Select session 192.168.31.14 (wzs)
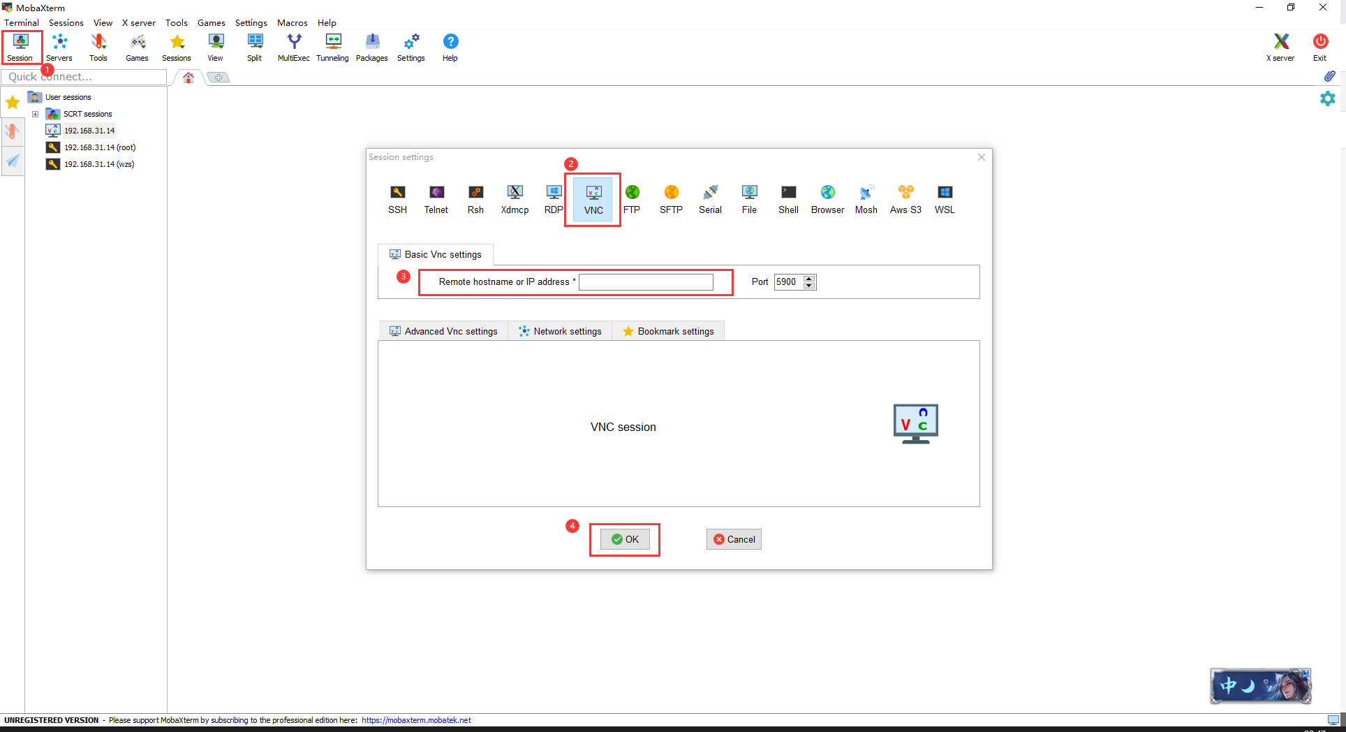This screenshot has width=1346, height=732. (x=99, y=164)
